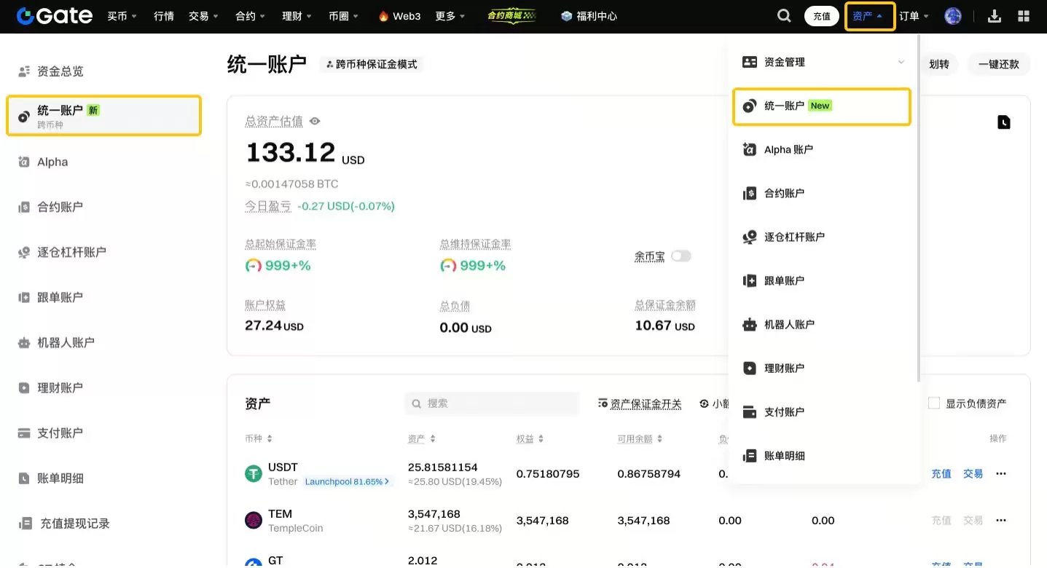Click the search field in the assets panel
The image size is (1047, 568).
[x=491, y=403]
